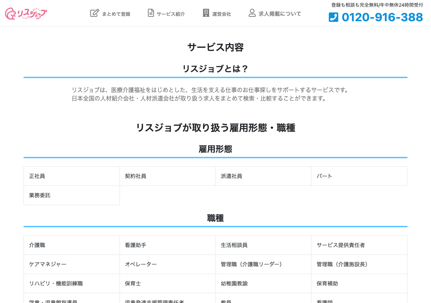Click the 正社員 employment type cell
Viewport: 431px width, 303px height.
coord(72,176)
